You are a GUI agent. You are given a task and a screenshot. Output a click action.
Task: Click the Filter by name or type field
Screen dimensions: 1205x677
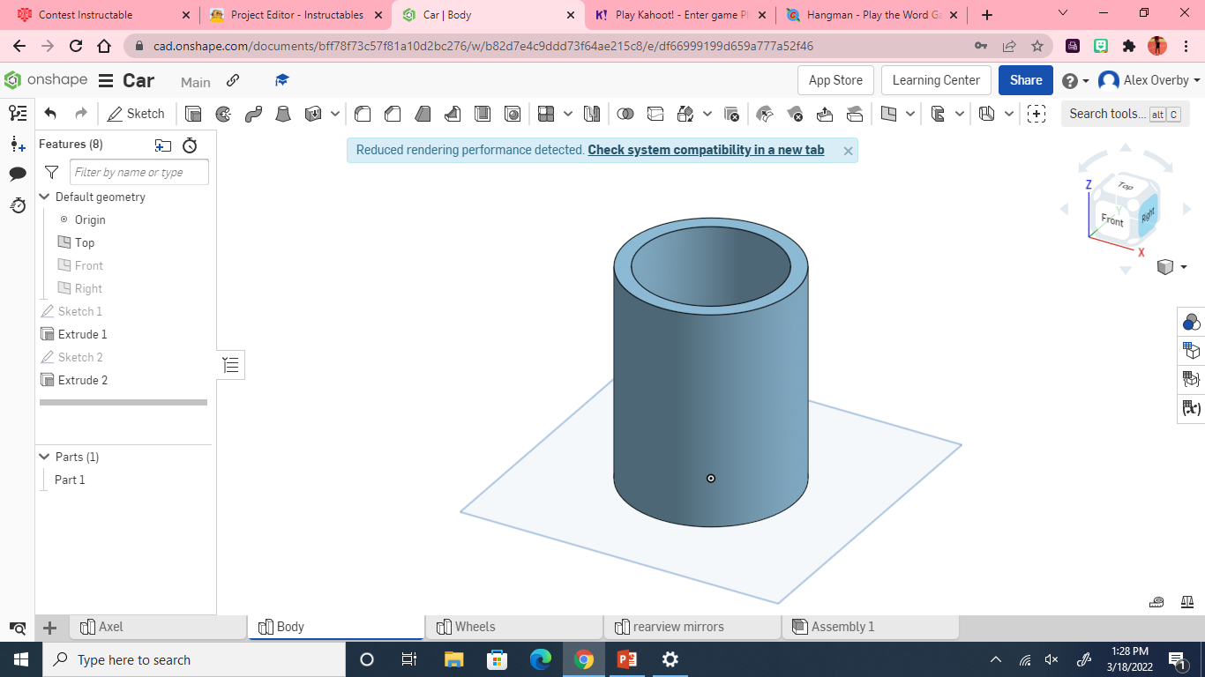pos(138,172)
